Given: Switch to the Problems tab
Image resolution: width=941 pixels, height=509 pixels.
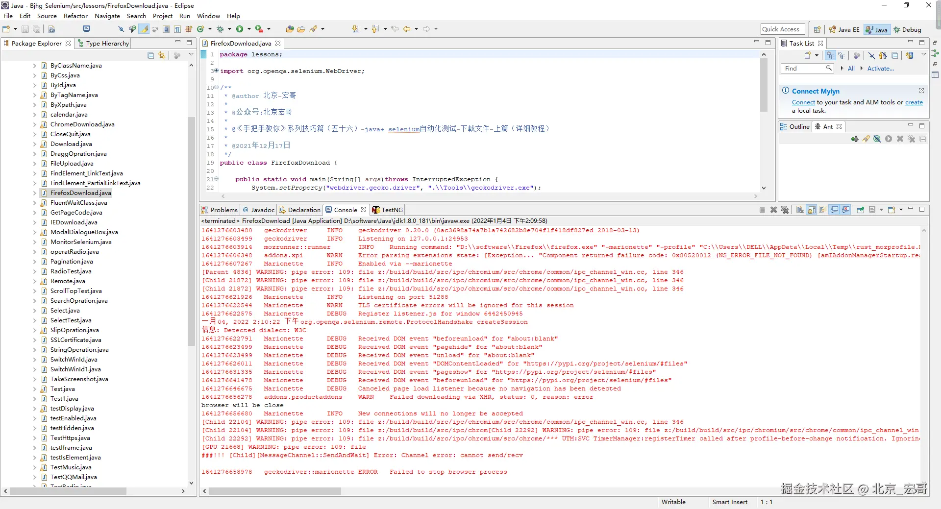Looking at the screenshot, I should point(220,210).
